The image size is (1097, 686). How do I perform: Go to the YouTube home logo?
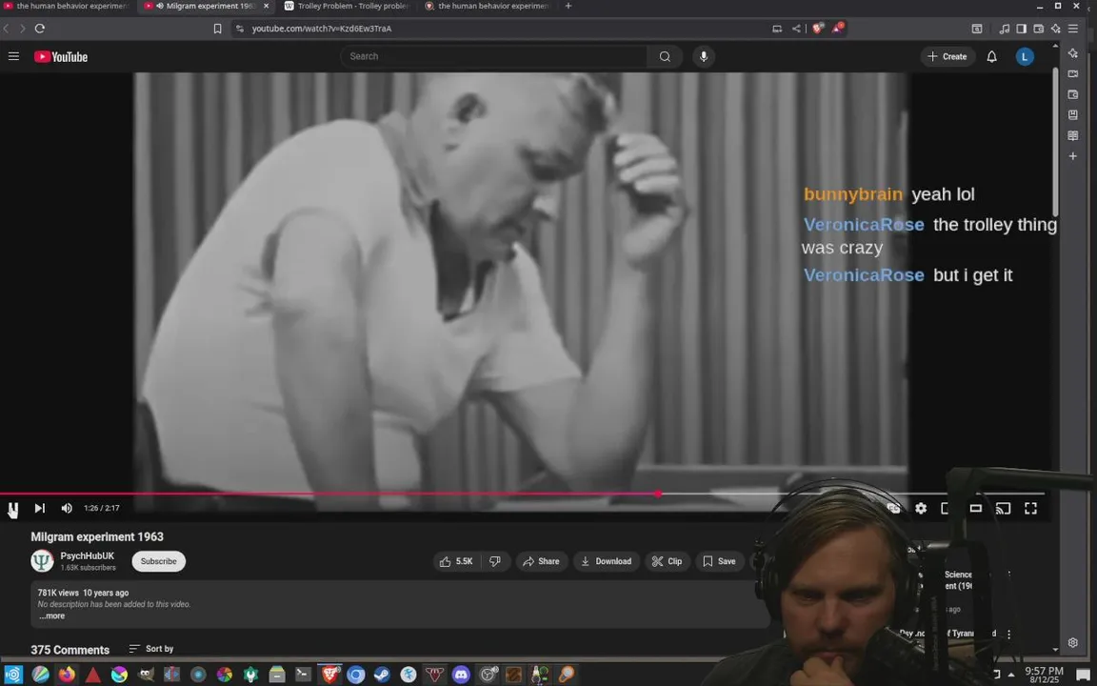pyautogui.click(x=61, y=57)
